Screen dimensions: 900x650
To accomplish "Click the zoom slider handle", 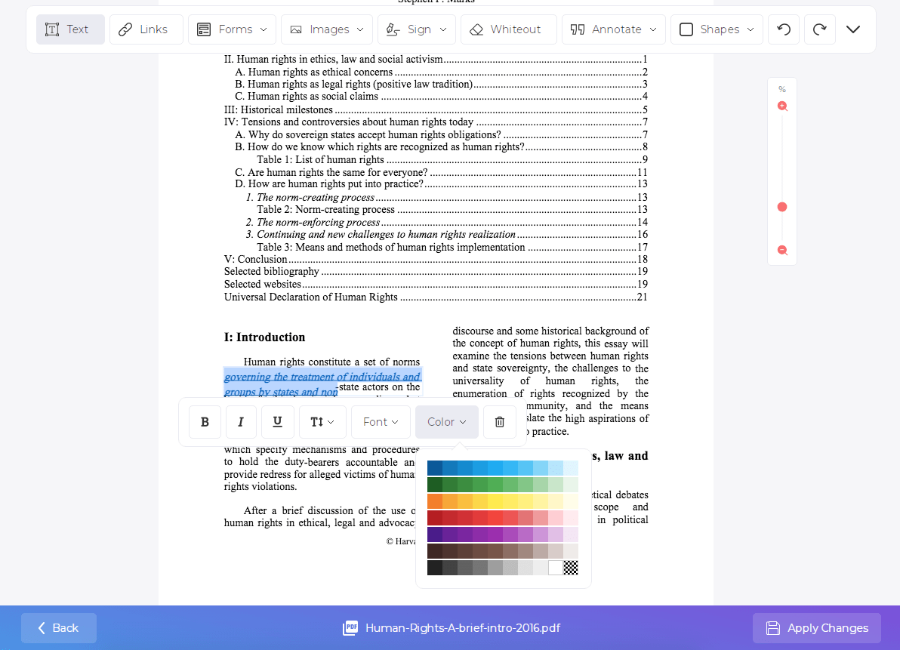I will click(782, 207).
